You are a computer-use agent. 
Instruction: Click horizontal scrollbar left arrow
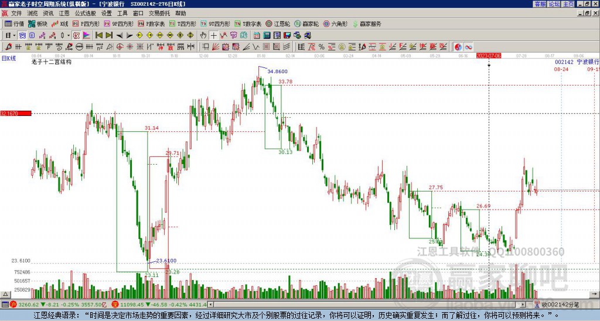211,305
